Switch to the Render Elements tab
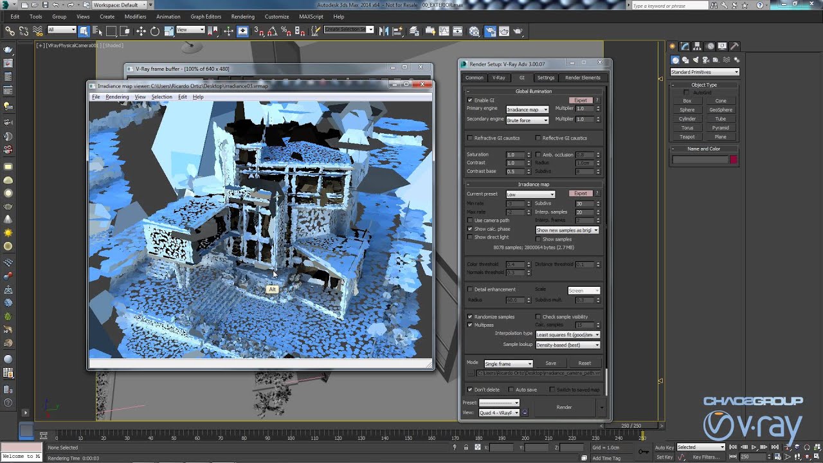This screenshot has height=463, width=823. (x=583, y=78)
